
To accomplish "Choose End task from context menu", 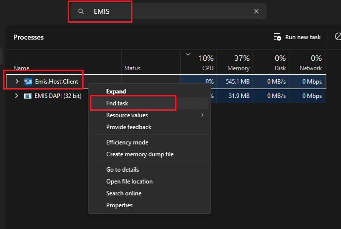I will (x=117, y=103).
